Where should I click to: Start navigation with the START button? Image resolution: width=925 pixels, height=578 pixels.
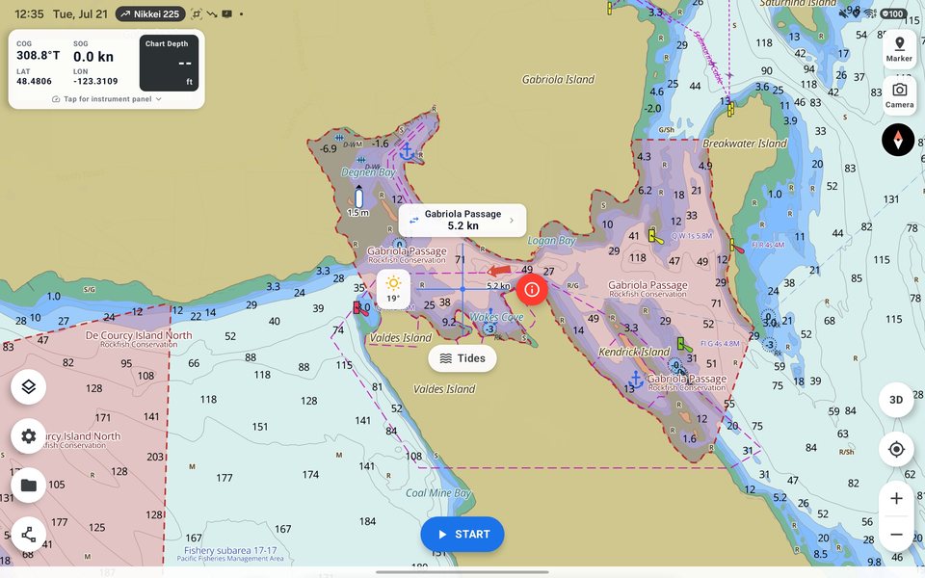coord(462,535)
